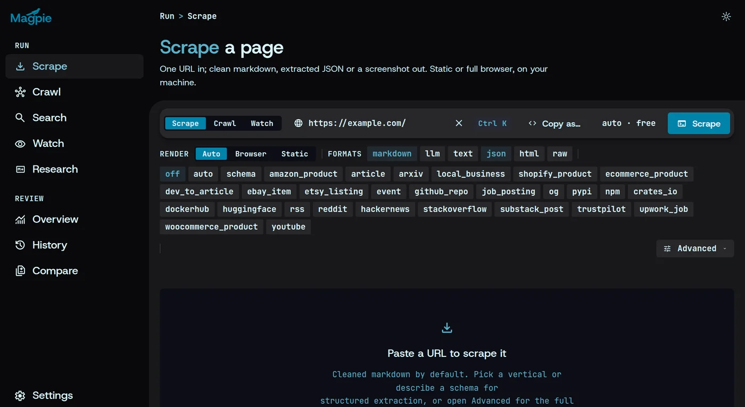Expand the Advanced options

695,248
